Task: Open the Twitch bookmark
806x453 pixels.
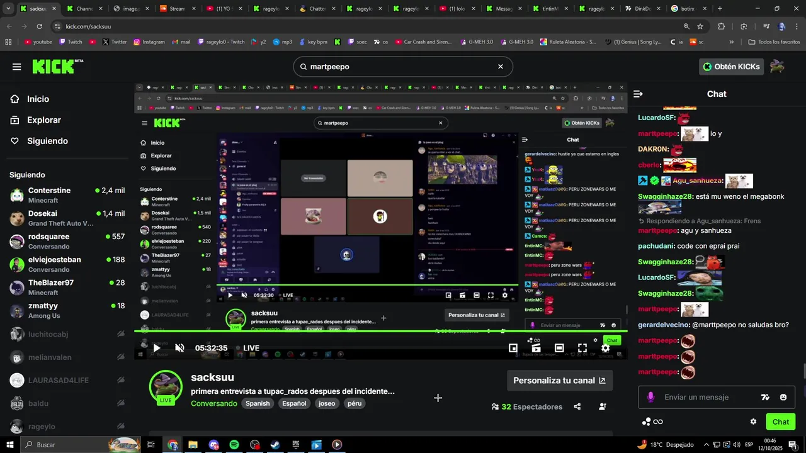Action: pyautogui.click(x=71, y=42)
